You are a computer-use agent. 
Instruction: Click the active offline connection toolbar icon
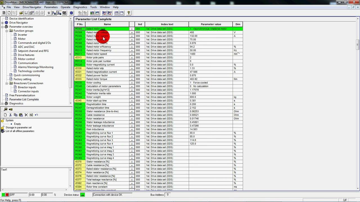click(x=59, y=13)
